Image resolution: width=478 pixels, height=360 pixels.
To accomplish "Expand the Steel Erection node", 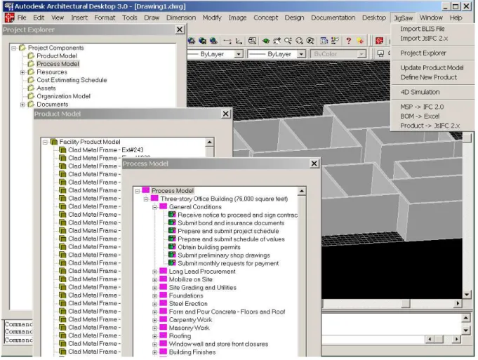I will 154,304.
